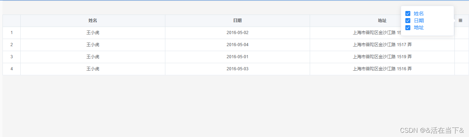This screenshot has width=469, height=137.
Task: Select row number 1 index cell
Action: [x=12, y=33]
